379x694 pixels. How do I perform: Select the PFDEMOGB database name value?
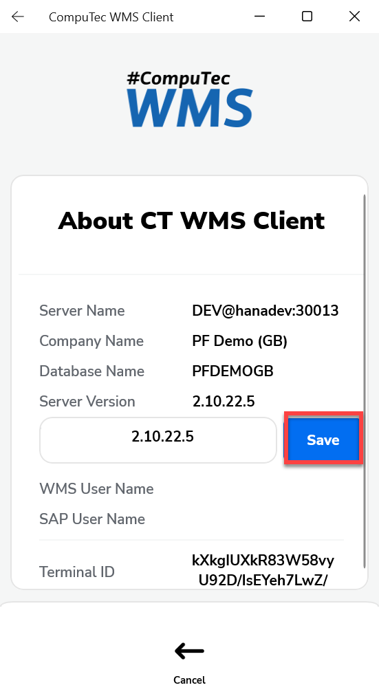point(232,371)
